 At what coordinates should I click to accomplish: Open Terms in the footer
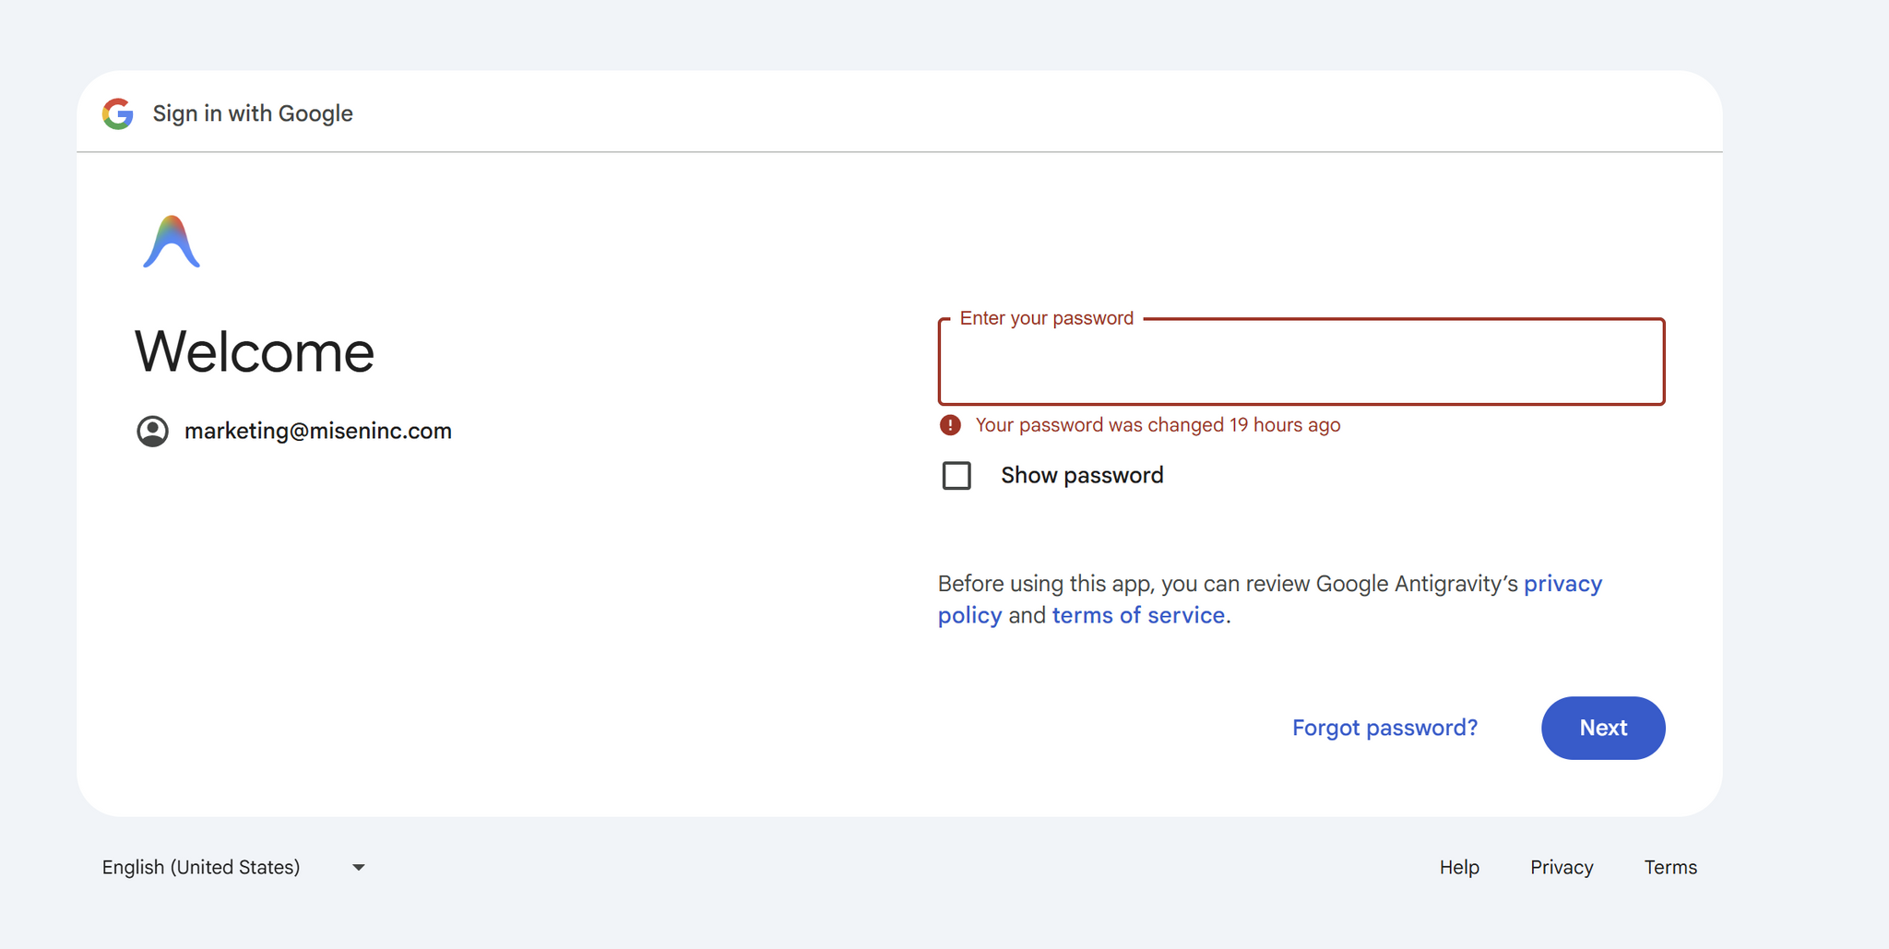point(1670,867)
